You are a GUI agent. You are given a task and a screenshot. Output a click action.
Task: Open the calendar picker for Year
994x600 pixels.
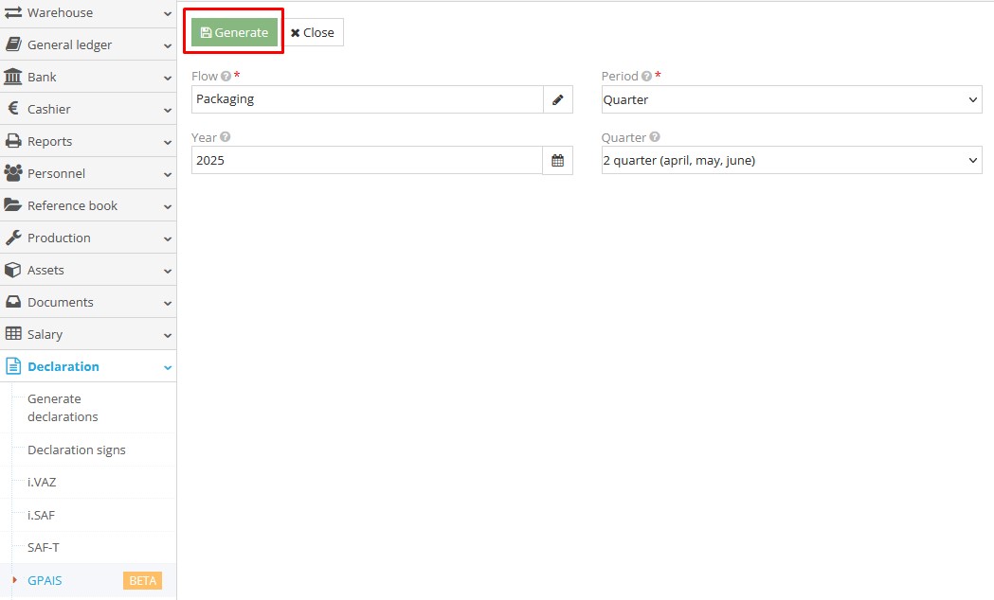558,160
